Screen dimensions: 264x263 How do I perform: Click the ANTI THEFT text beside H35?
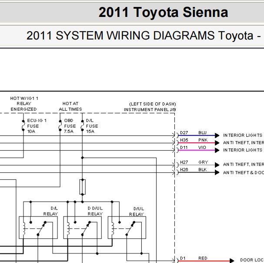point(244,143)
